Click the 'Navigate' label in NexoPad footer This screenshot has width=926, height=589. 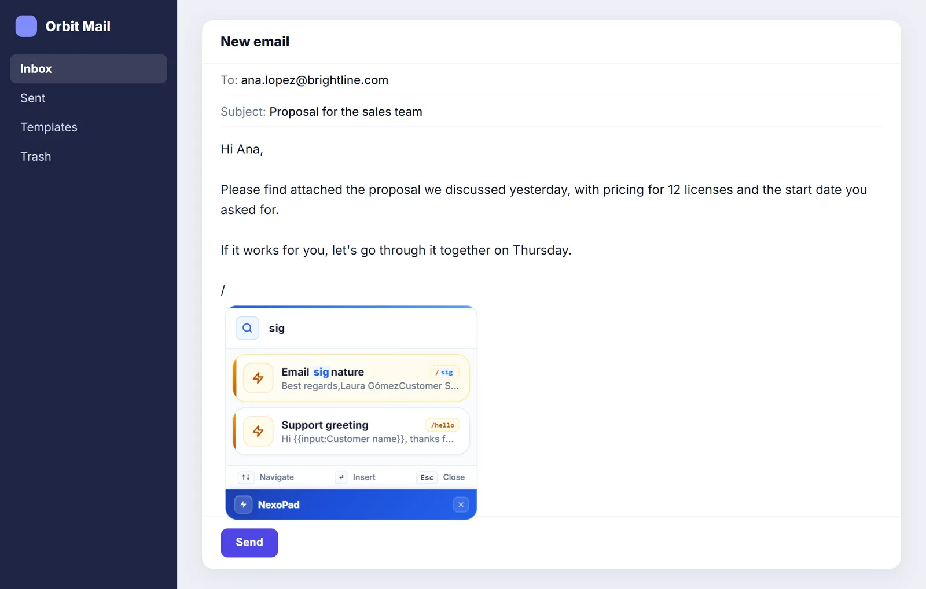click(x=277, y=477)
